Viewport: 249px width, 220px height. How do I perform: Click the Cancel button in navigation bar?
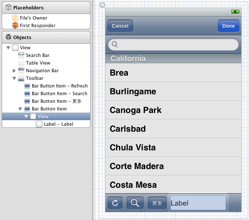tap(120, 26)
